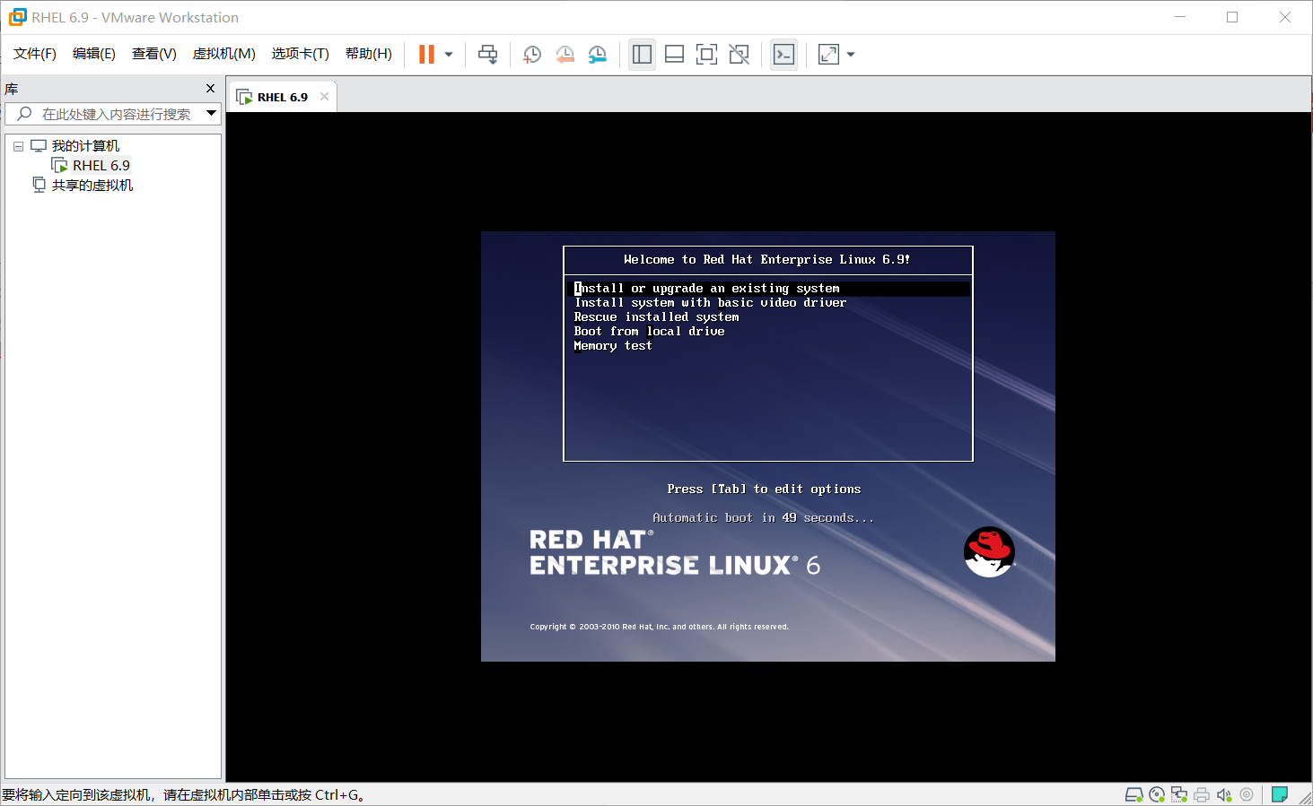The height and width of the screenshot is (806, 1313).
Task: Select 'Boot from local drive' option
Action: 649,332
